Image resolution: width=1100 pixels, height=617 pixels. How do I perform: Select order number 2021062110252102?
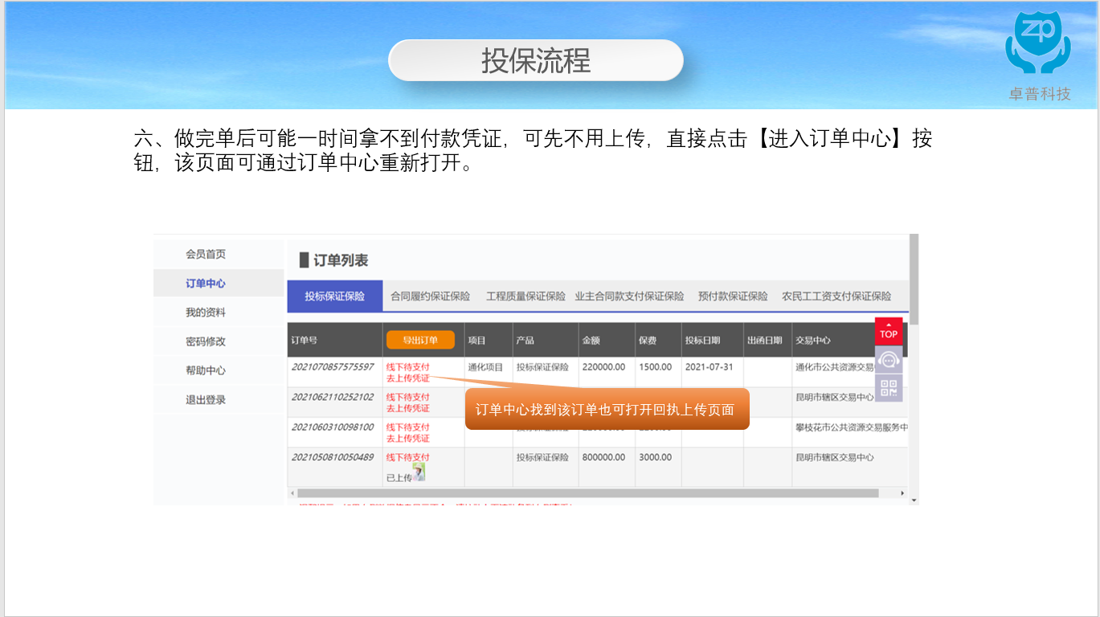[333, 397]
